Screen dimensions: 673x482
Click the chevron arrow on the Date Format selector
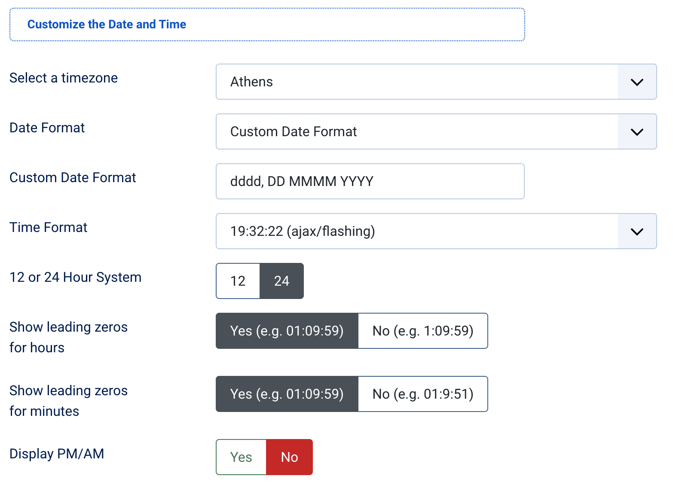[x=636, y=131]
